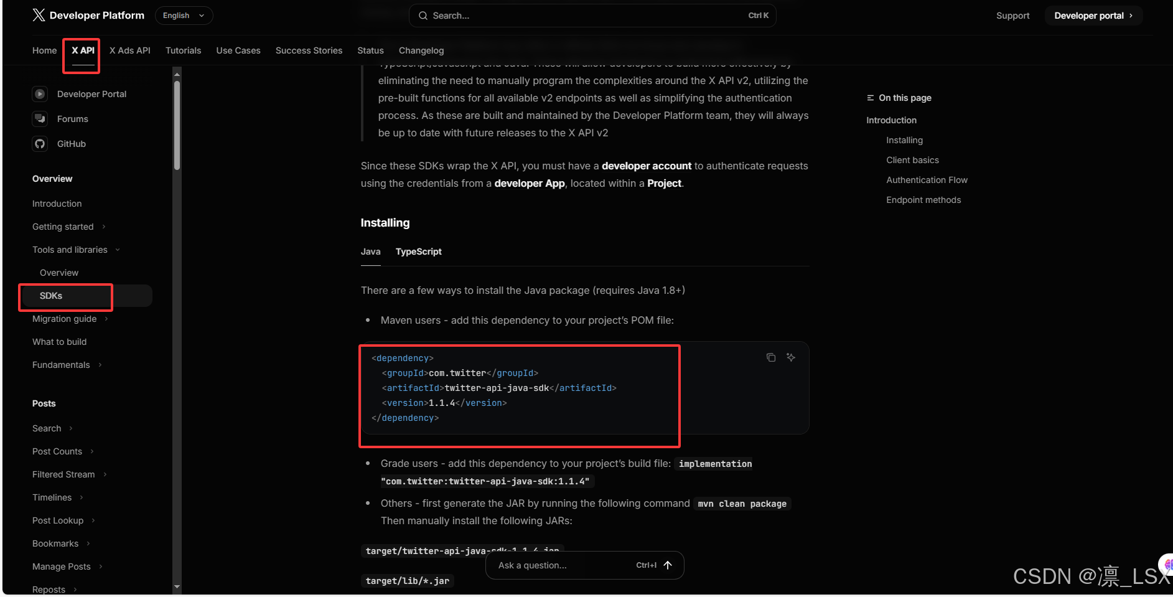The image size is (1173, 597).
Task: Expand the Search item under Posts
Action: (71, 428)
